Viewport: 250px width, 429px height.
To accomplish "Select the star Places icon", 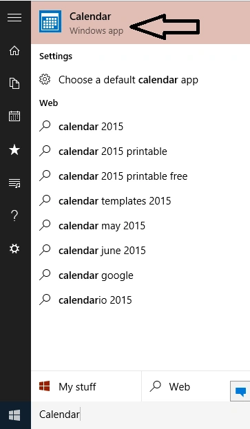I will [14, 149].
